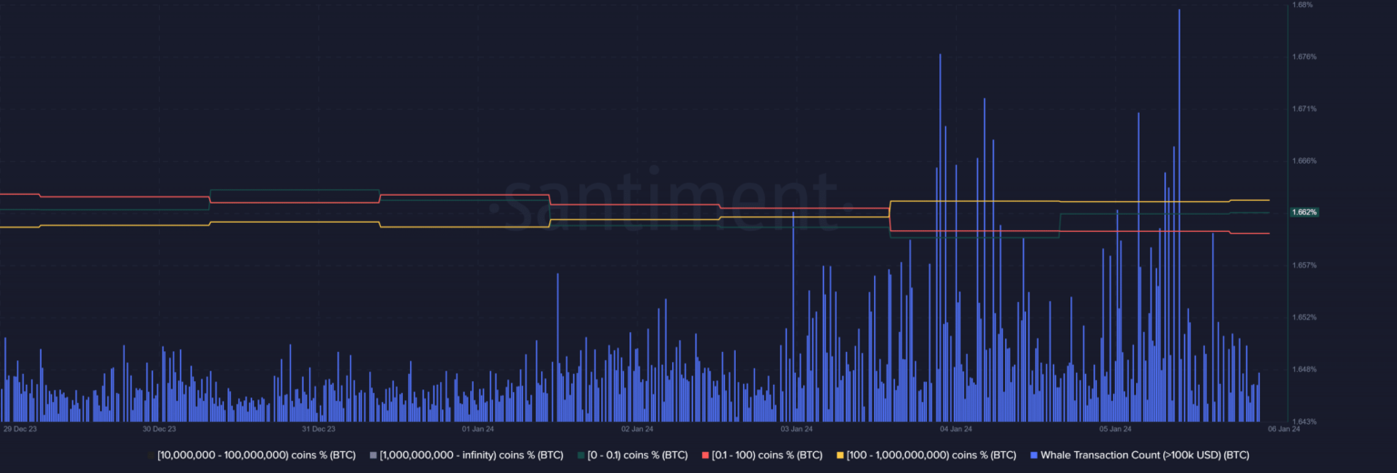
Task: Hide the Whale Transaction Count series label
Action: coord(1144,455)
